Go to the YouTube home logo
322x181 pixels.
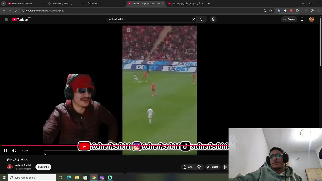(x=20, y=19)
